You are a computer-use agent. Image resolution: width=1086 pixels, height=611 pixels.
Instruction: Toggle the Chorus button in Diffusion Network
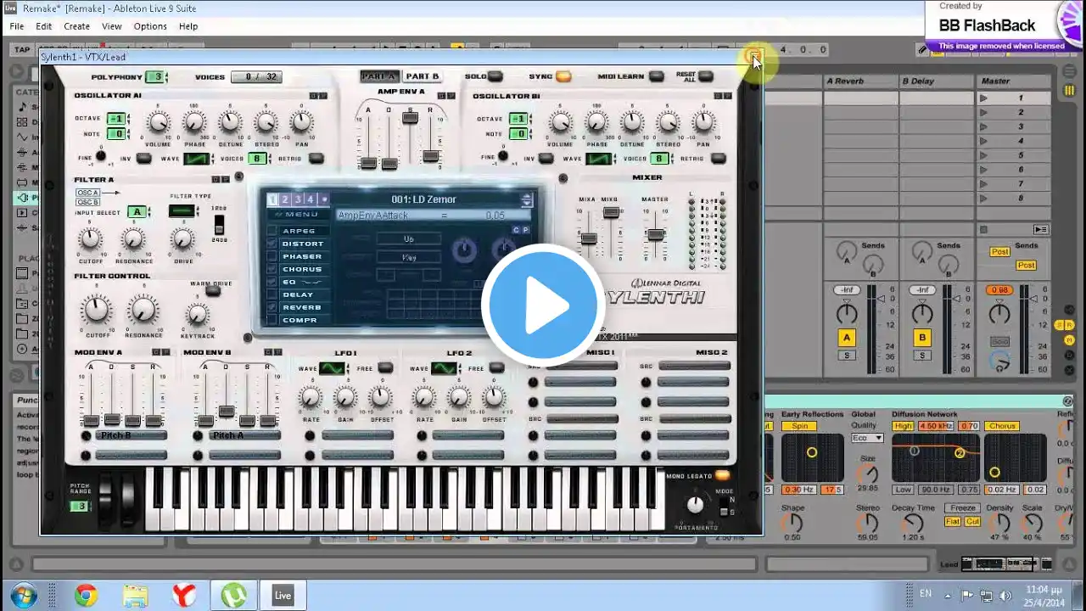pyautogui.click(x=1002, y=426)
